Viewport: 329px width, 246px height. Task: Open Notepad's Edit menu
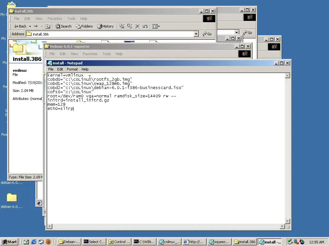60,69
